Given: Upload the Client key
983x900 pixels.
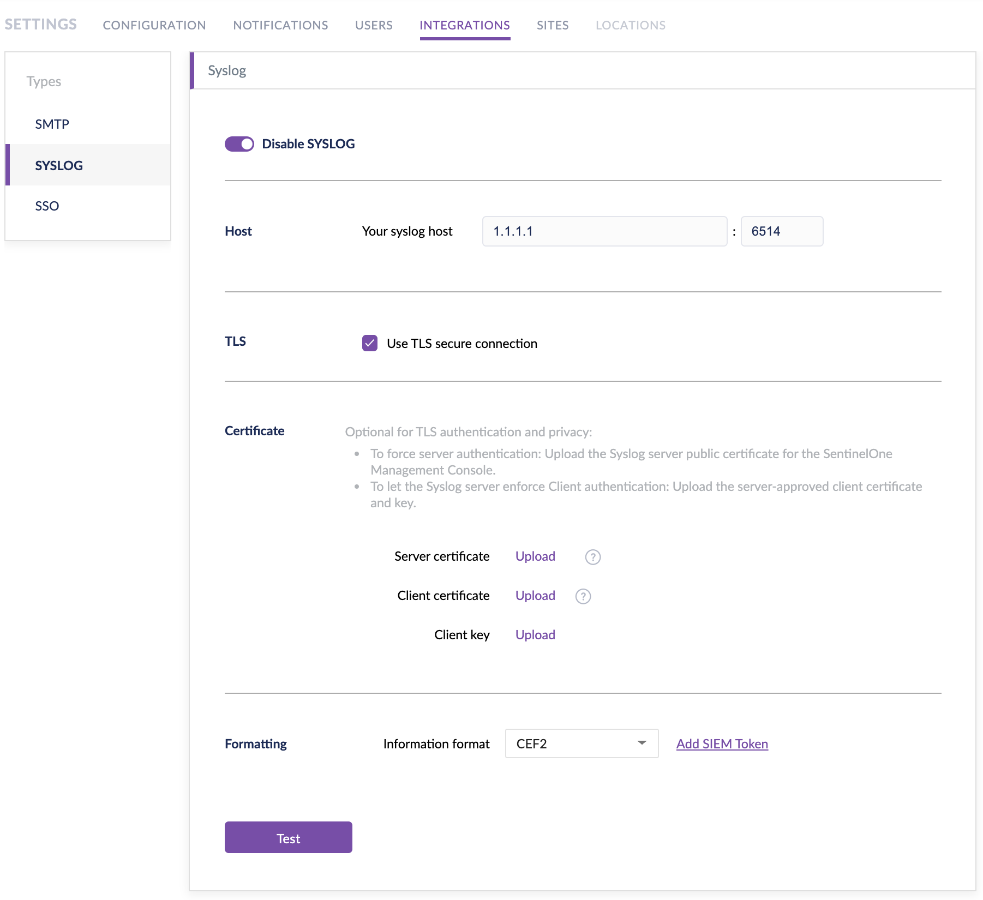Looking at the screenshot, I should pyautogui.click(x=535, y=635).
